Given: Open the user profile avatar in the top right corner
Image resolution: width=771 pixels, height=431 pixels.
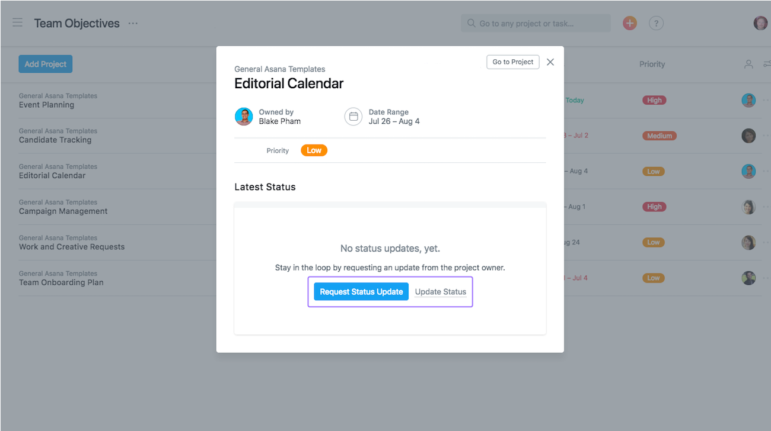Looking at the screenshot, I should (760, 23).
